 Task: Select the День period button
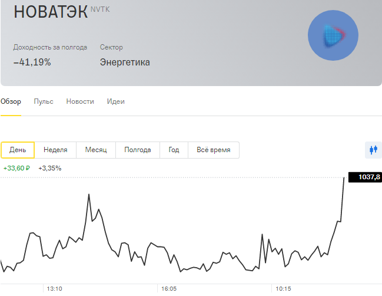[18, 150]
